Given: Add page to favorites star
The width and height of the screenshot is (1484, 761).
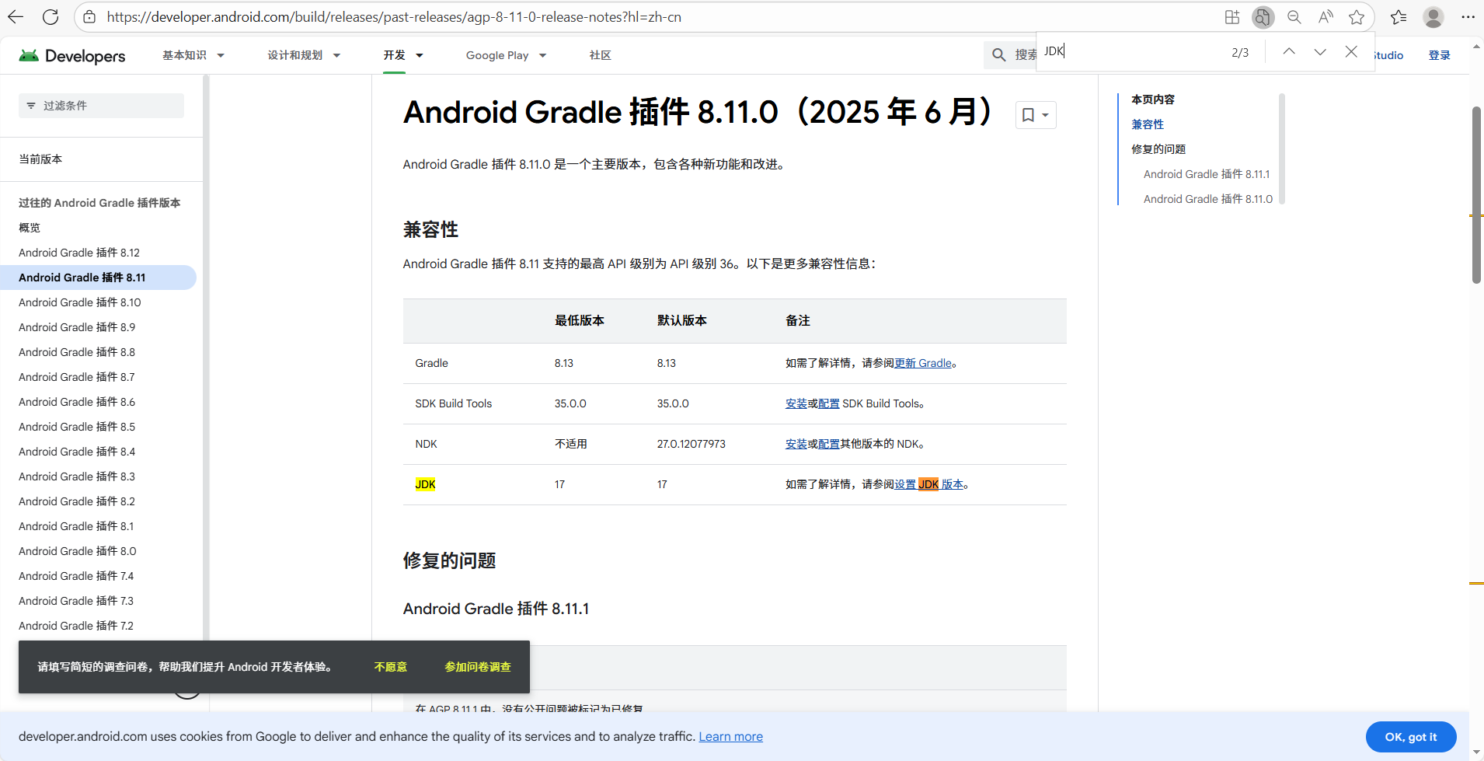Looking at the screenshot, I should 1357,17.
